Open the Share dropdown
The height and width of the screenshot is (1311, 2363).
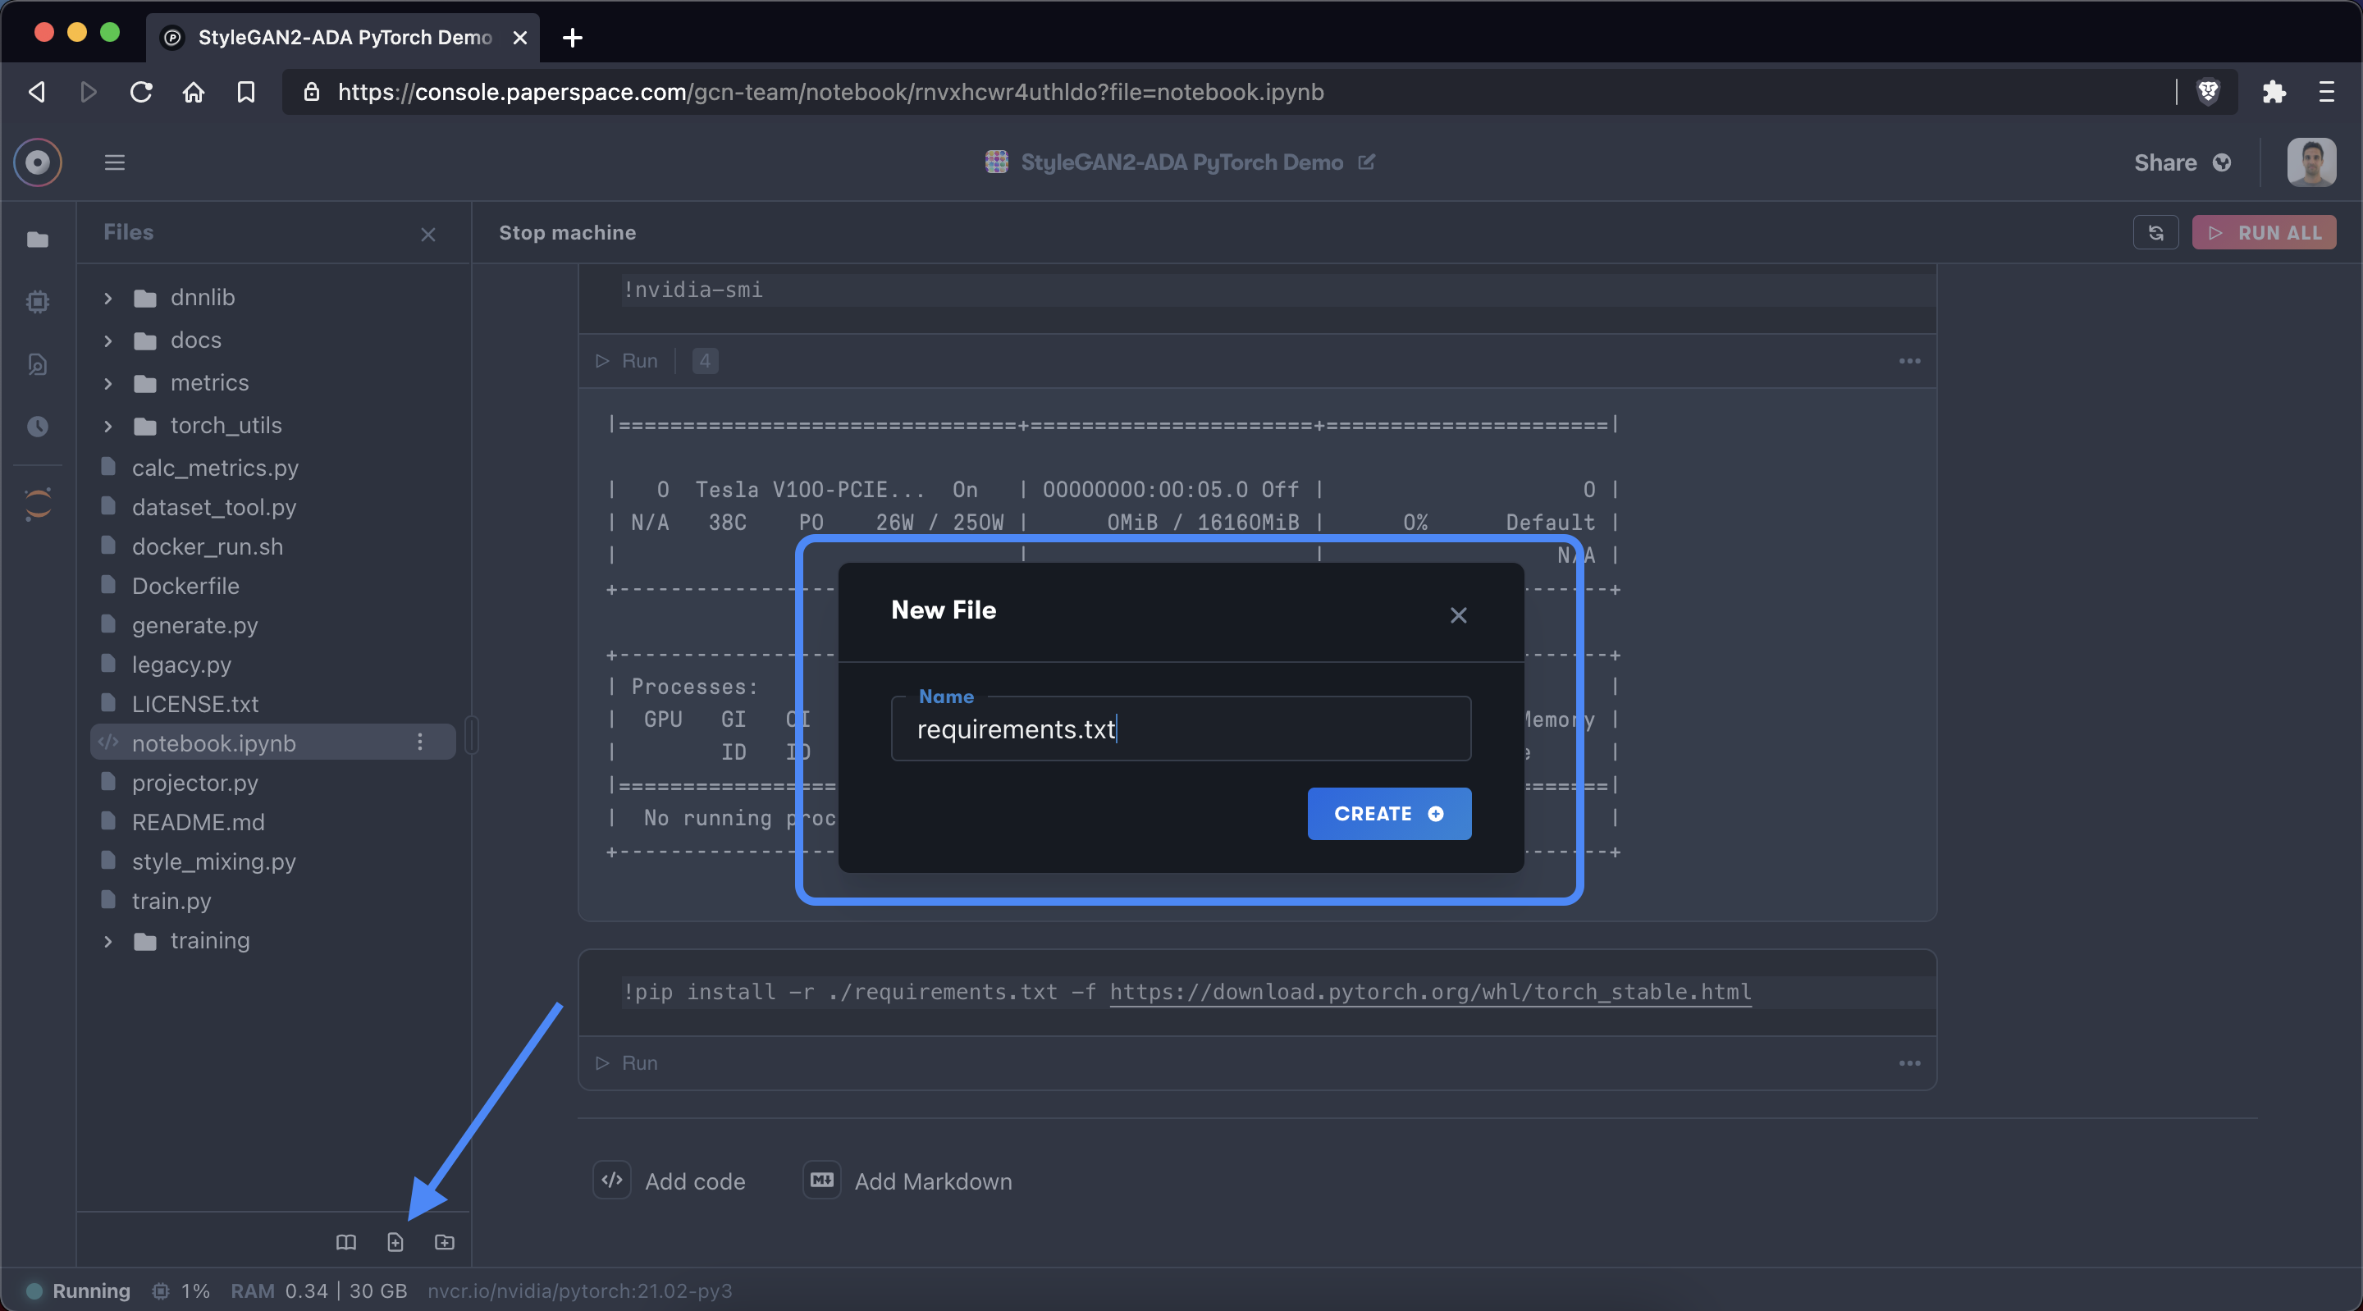[2182, 162]
